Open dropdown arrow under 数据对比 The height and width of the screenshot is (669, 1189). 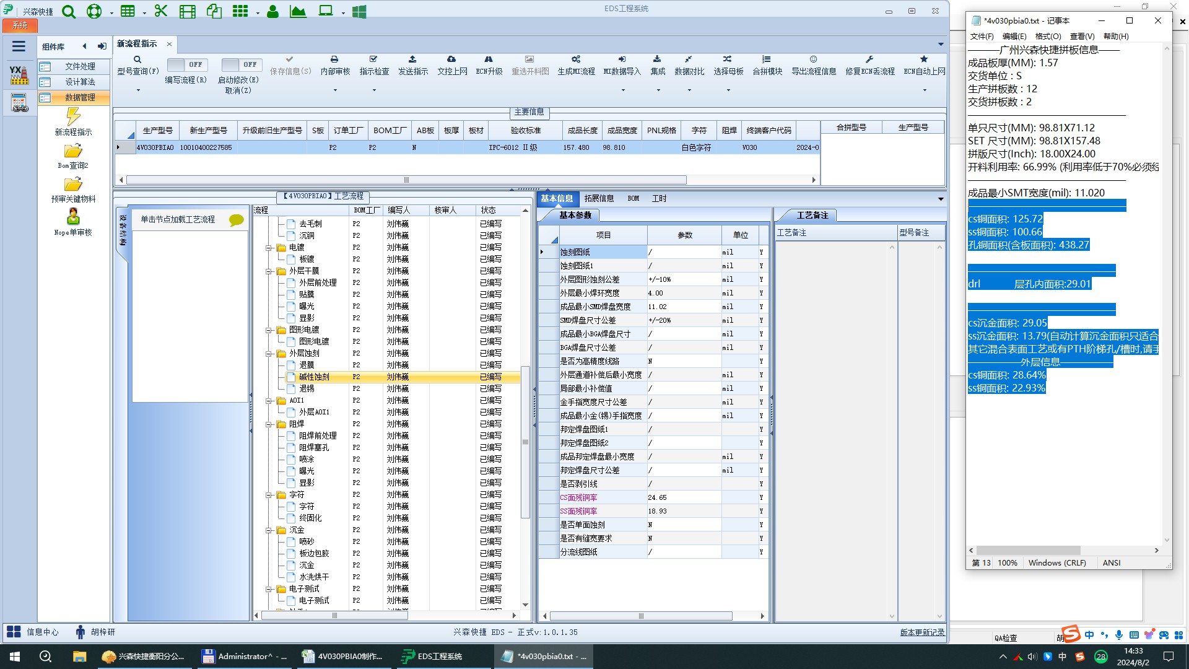click(689, 90)
